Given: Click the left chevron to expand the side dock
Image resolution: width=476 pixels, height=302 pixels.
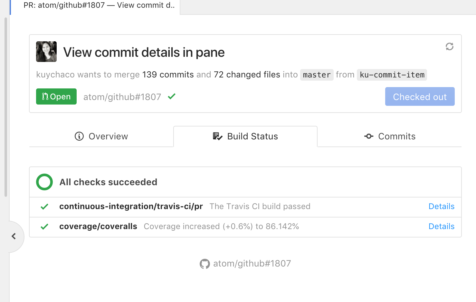Looking at the screenshot, I should [x=14, y=236].
